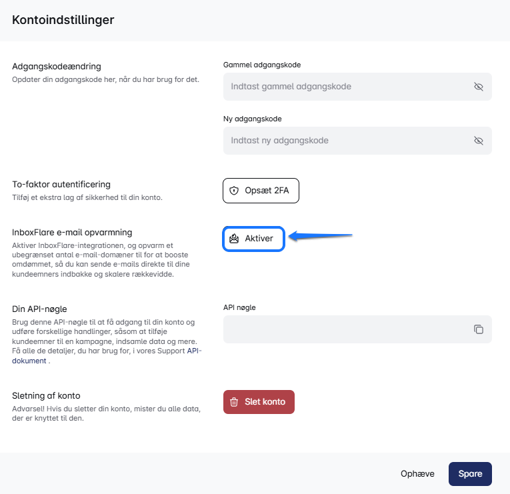
Task: Focus the Ny adgangskode input field
Action: tap(347, 141)
